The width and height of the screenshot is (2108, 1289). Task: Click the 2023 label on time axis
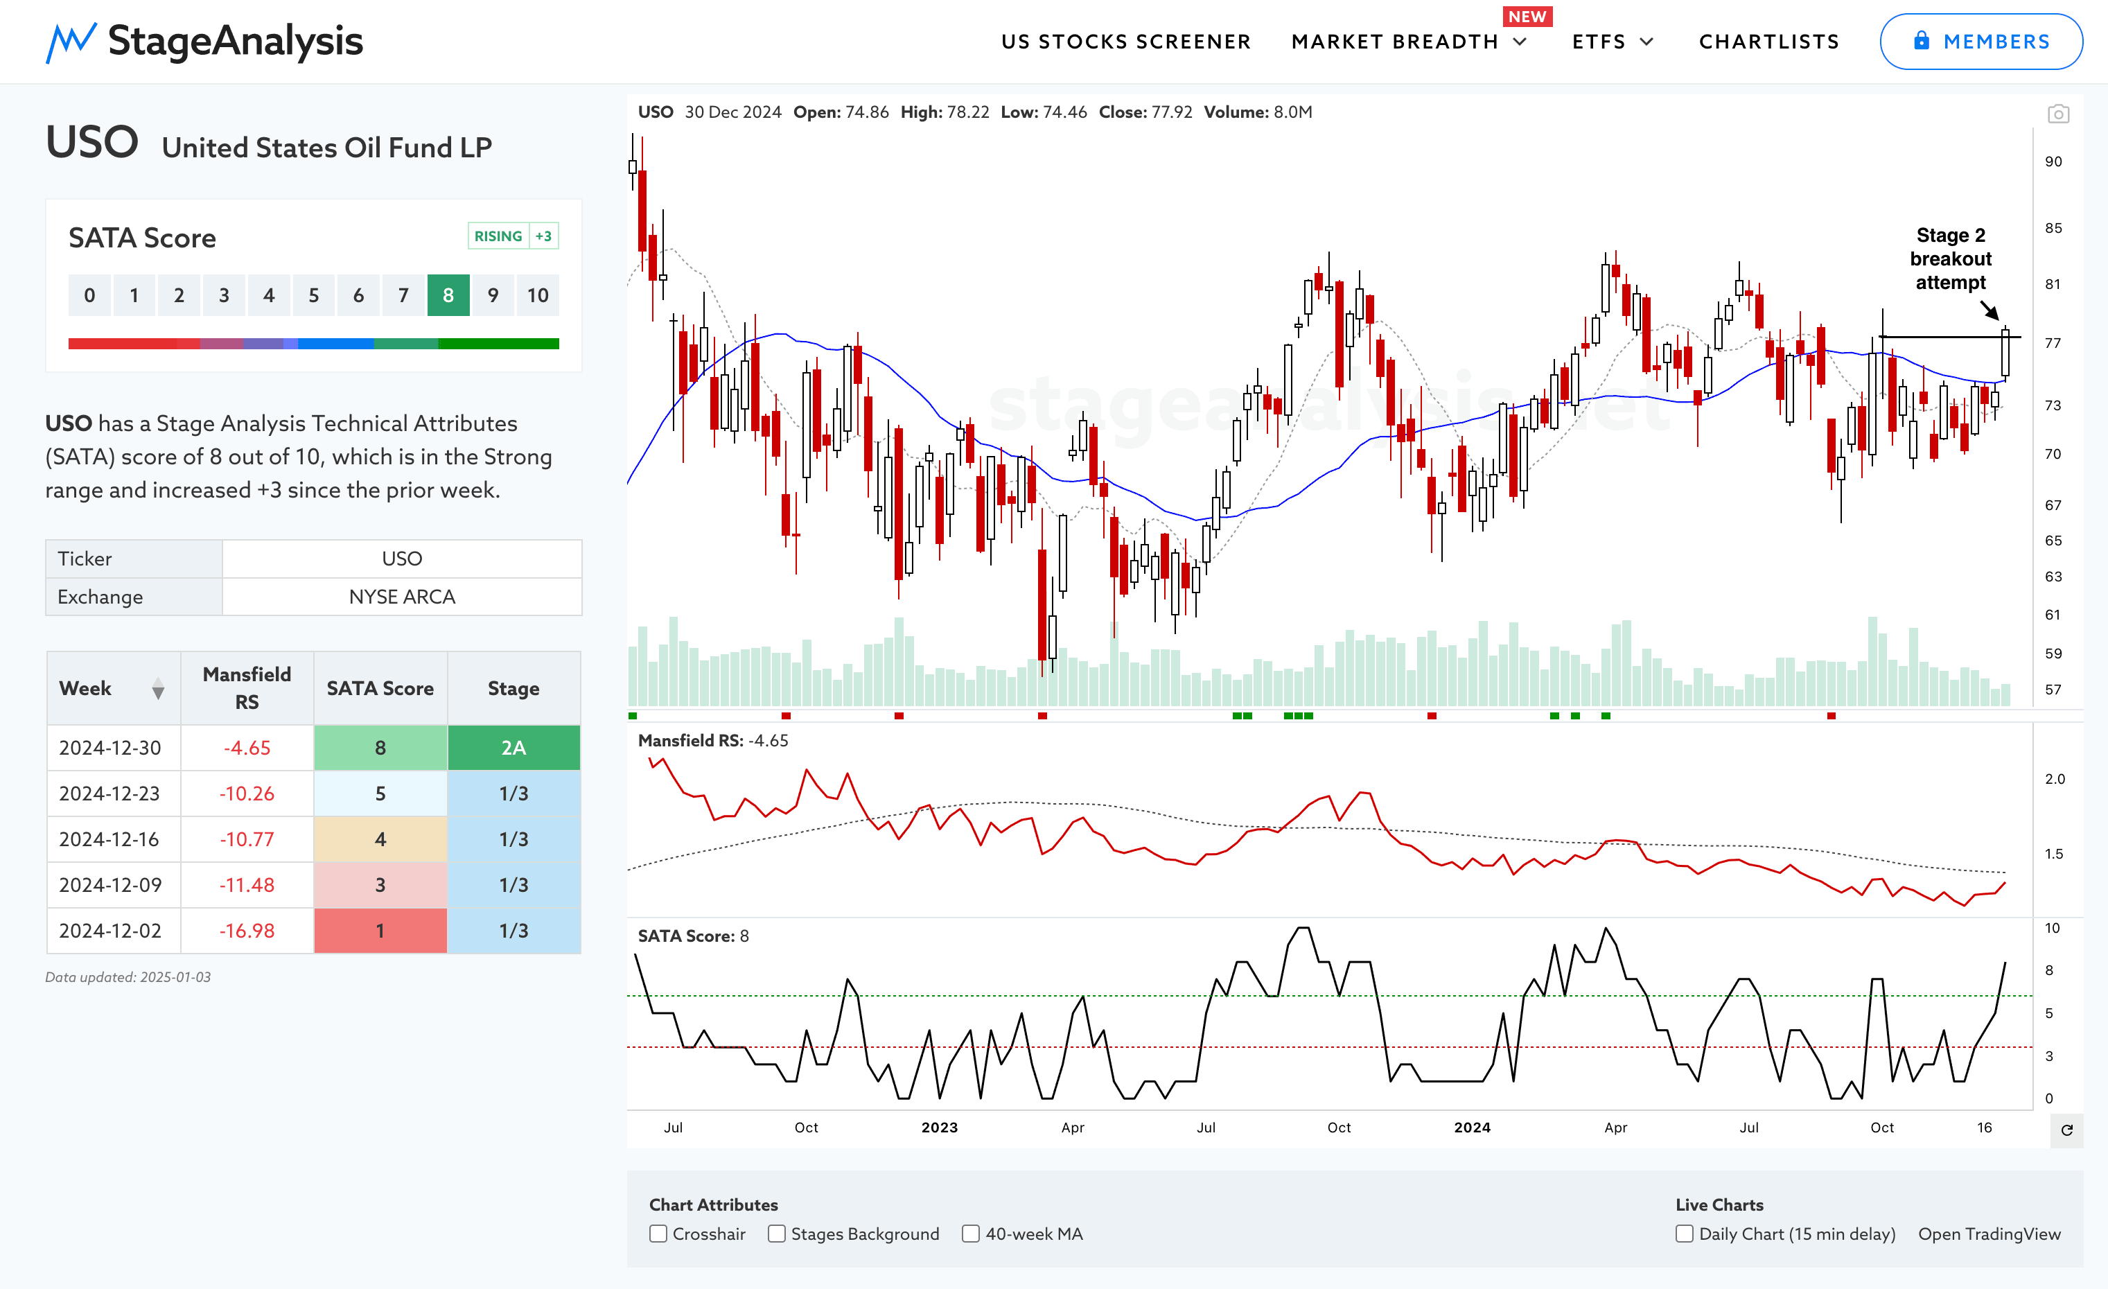940,1128
